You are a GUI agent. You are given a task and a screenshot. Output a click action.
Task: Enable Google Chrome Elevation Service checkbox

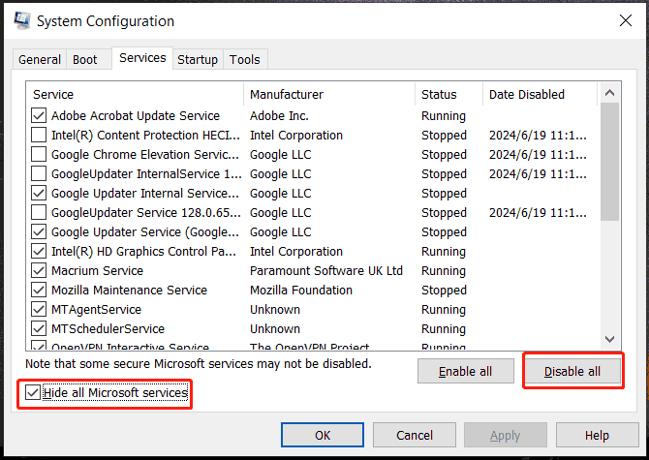(39, 154)
